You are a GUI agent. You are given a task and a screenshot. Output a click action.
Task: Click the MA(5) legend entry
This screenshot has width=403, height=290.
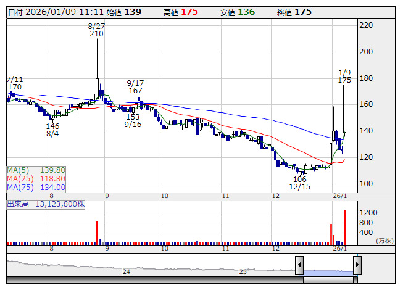(36, 170)
